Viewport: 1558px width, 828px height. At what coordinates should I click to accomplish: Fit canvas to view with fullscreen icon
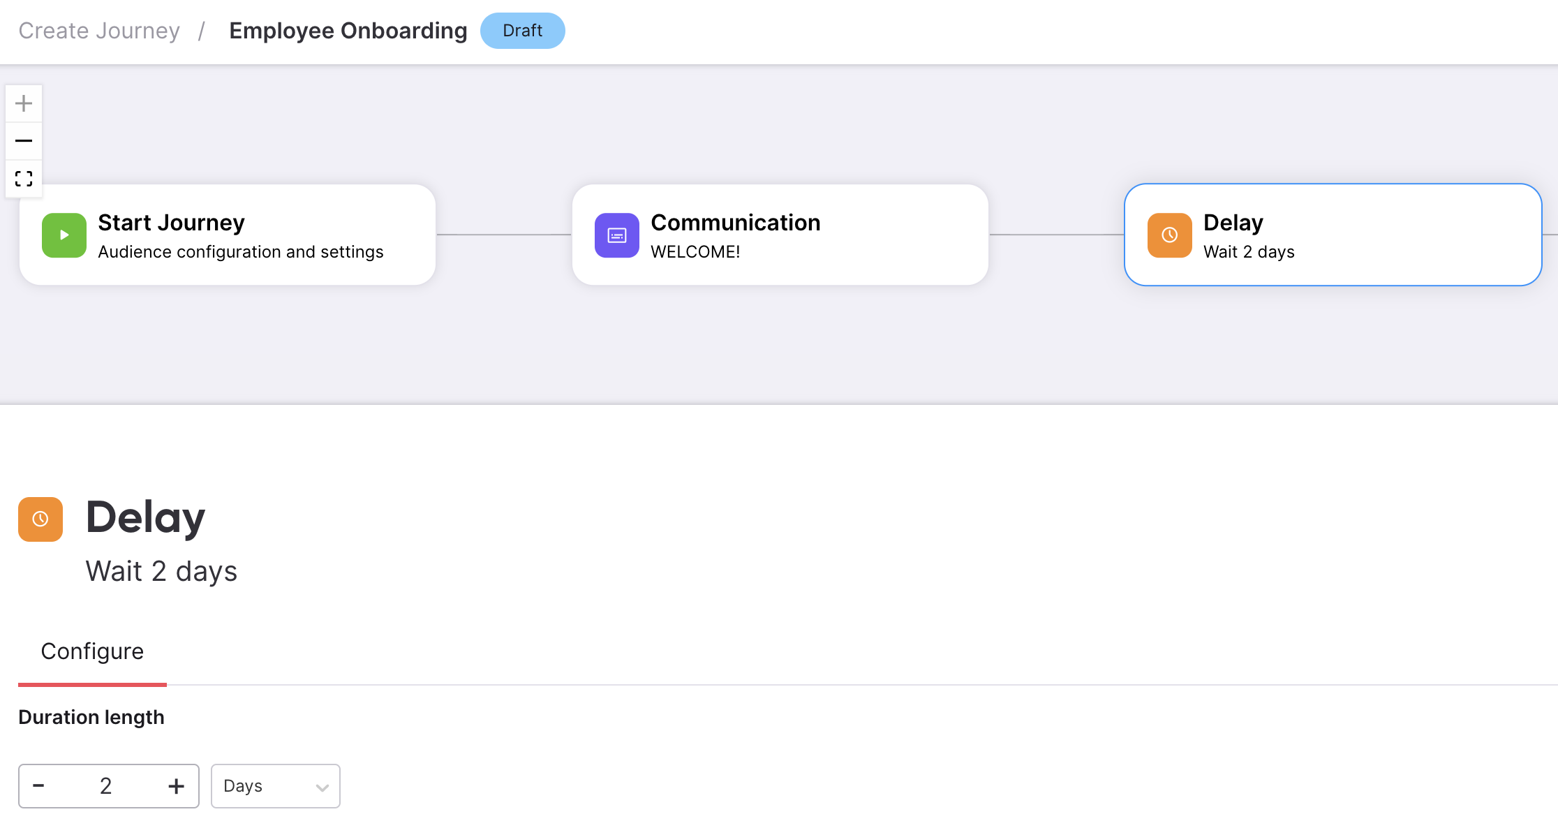coord(24,179)
